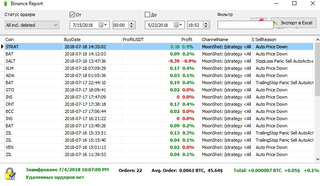Decrease the 19:52 time with spinner down
The width and height of the screenshot is (320, 186).
click(206, 27)
